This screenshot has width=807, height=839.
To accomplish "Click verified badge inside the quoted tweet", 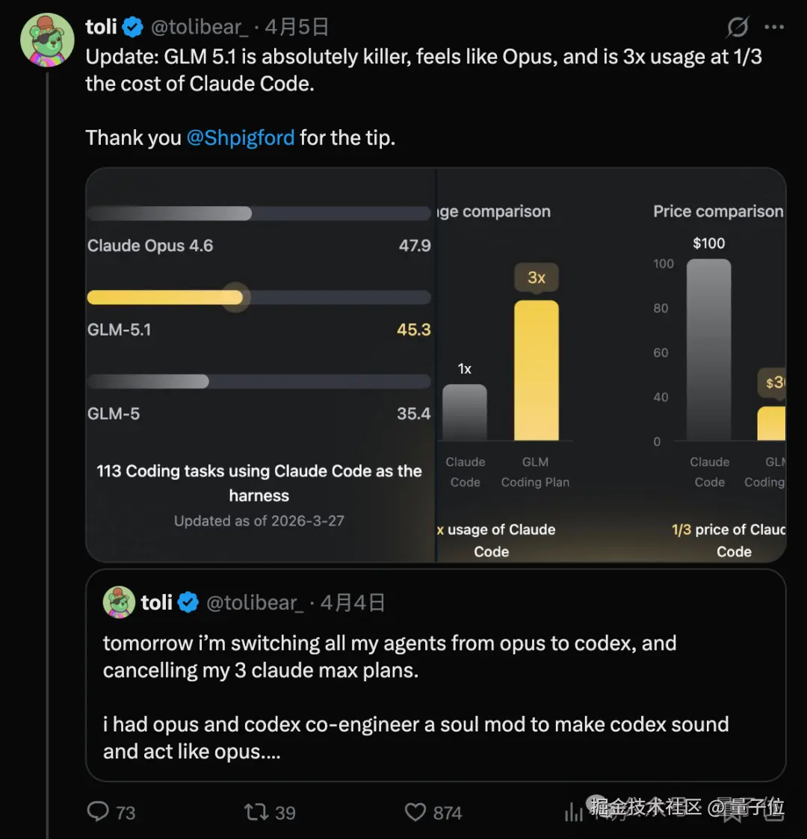I will (x=188, y=602).
